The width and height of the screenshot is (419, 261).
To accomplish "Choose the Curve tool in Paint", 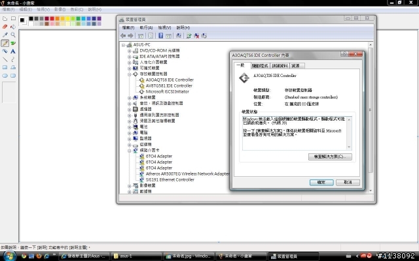I will click(x=13, y=59).
